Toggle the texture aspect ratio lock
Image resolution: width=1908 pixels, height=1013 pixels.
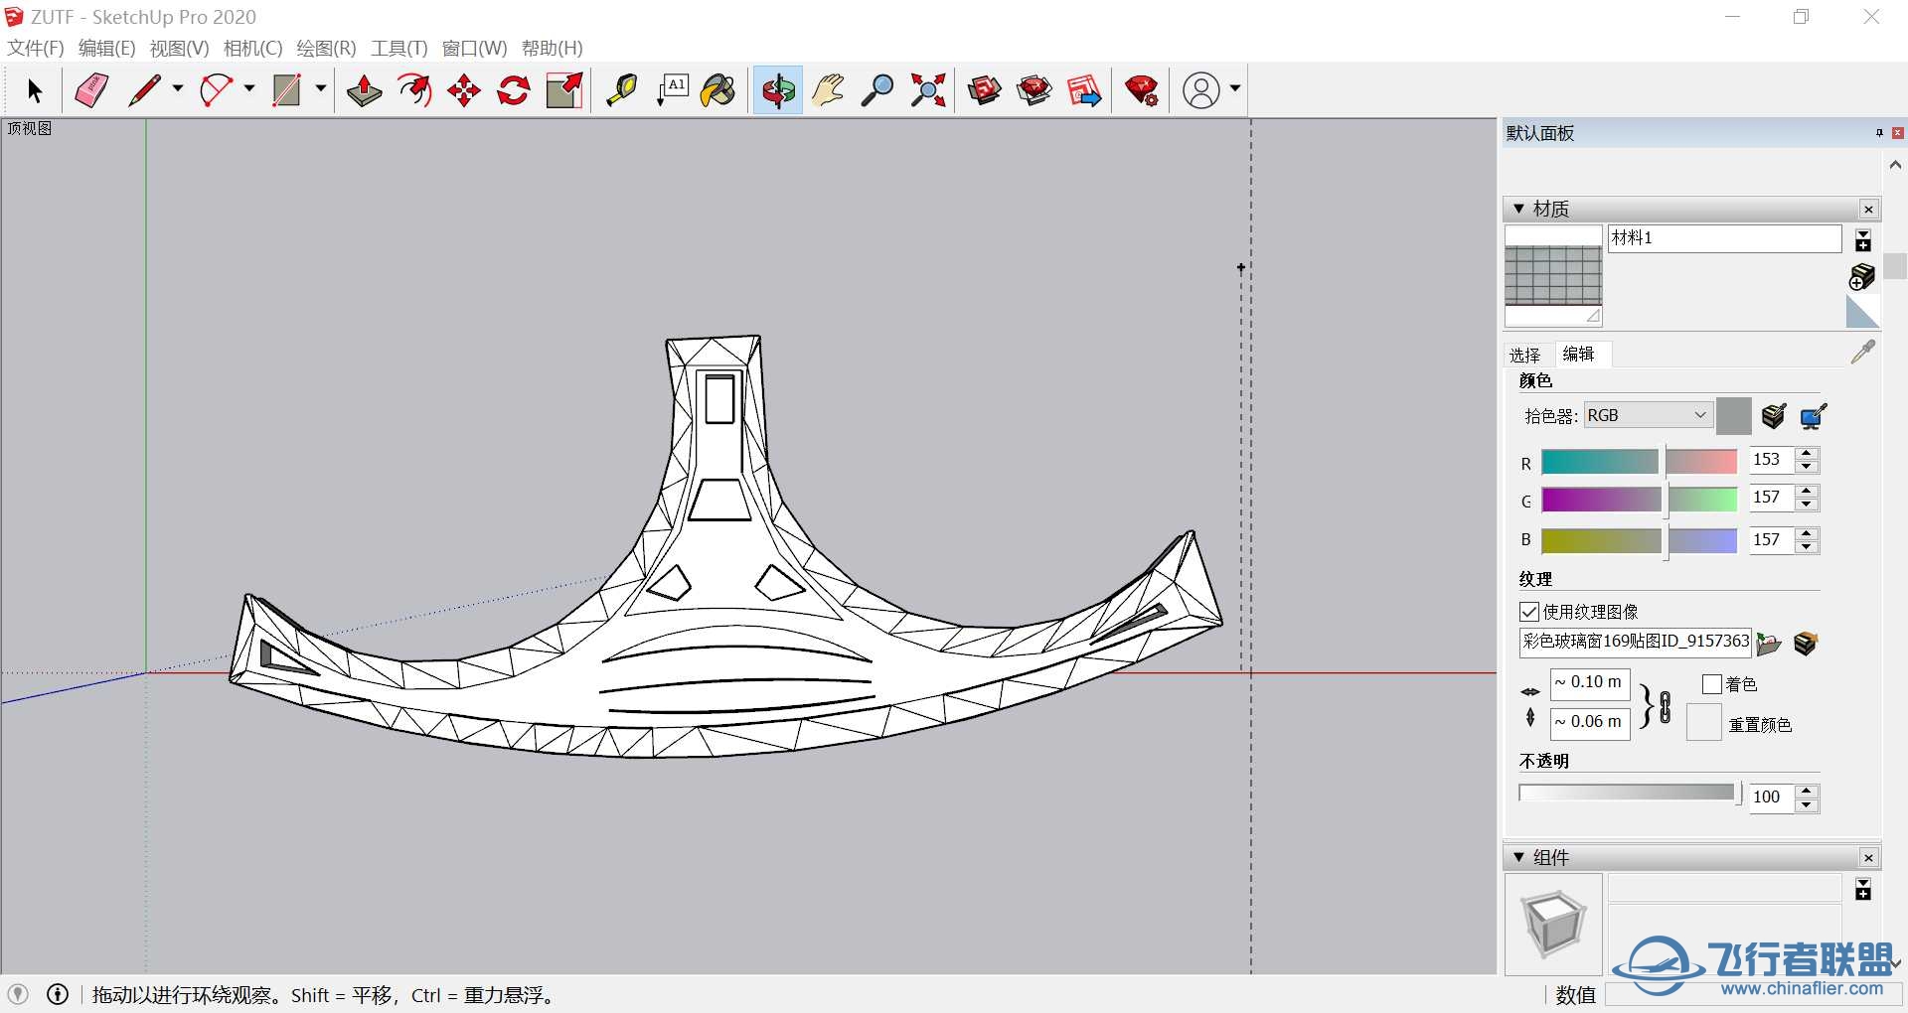point(1666,706)
